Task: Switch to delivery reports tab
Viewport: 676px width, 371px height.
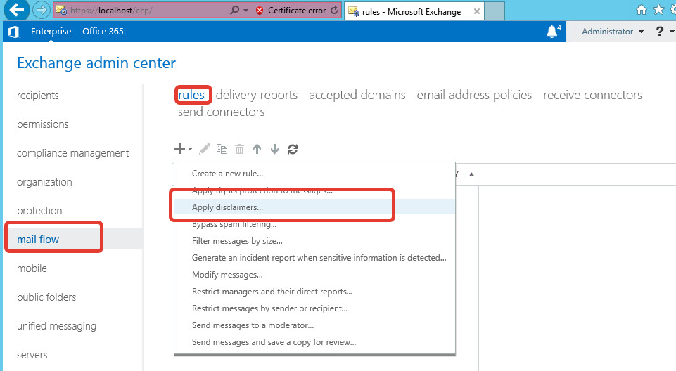Action: tap(257, 95)
